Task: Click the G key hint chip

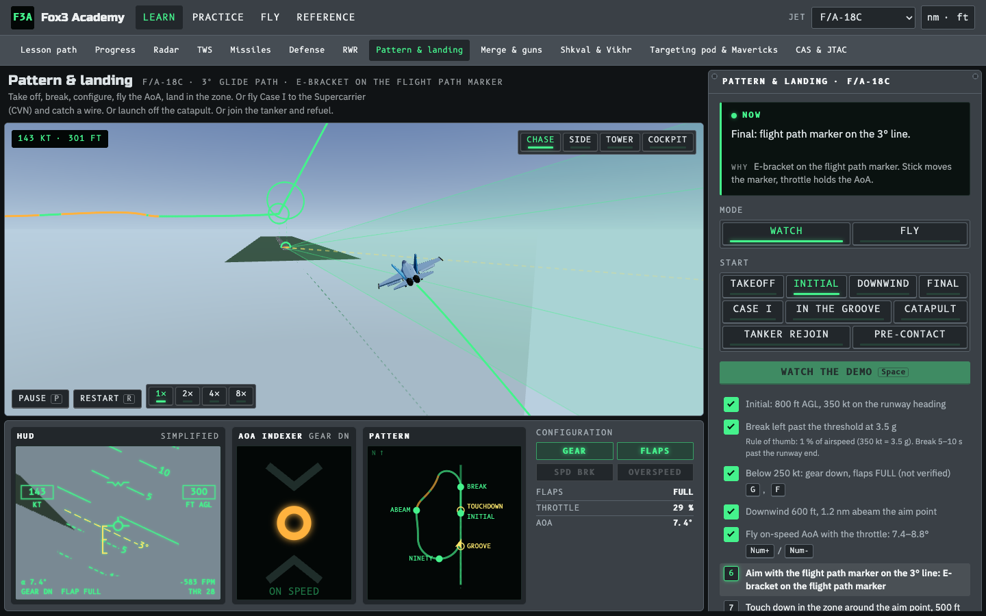Action: tap(753, 490)
